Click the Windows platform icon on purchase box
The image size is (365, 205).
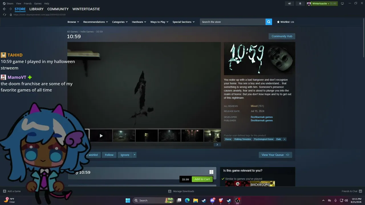coord(211,172)
